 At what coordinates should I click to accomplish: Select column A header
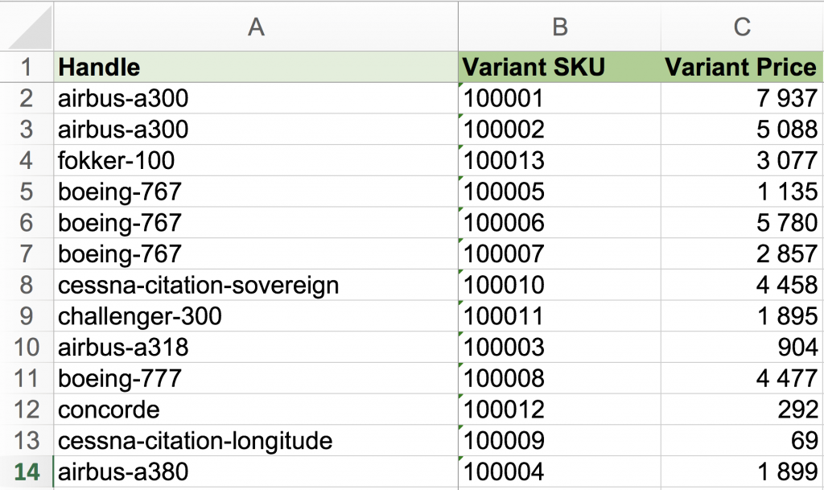coord(256,26)
